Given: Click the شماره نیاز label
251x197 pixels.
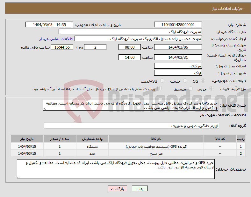Looking at the screenshot, I should (237, 25).
